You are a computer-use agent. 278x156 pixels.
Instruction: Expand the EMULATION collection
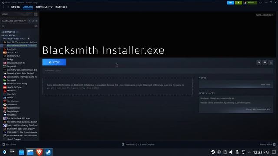(x=9, y=36)
